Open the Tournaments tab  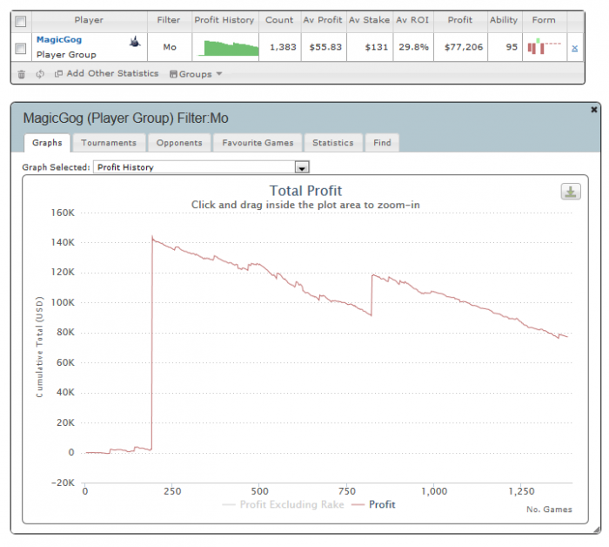coord(109,143)
